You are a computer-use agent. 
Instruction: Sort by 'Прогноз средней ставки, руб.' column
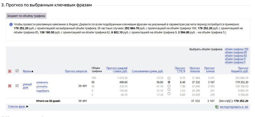tap(117, 70)
